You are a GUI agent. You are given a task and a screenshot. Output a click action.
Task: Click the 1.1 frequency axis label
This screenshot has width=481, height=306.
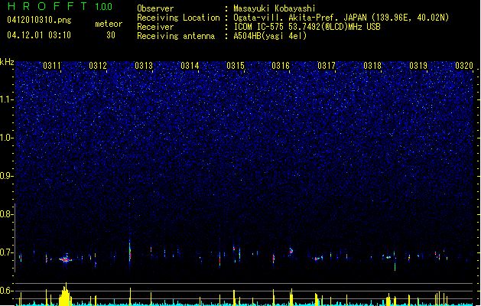7,99
